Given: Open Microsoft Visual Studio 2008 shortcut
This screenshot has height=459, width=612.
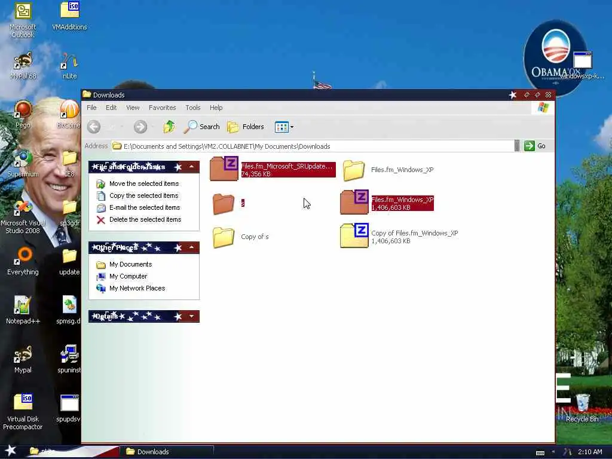Looking at the screenshot, I should [x=23, y=216].
